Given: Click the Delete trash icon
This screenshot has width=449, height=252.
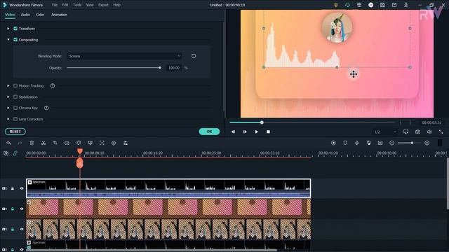Looking at the screenshot, I should [x=32, y=143].
